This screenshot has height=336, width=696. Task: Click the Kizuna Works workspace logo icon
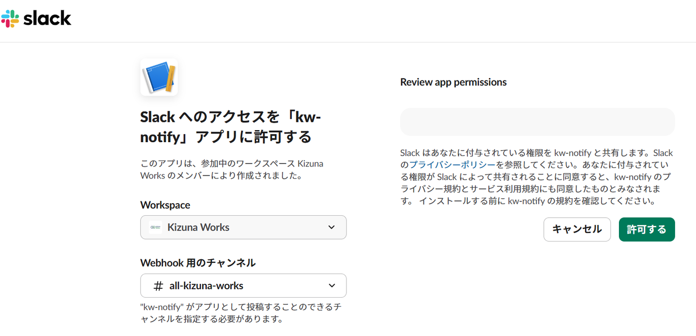[x=155, y=227]
